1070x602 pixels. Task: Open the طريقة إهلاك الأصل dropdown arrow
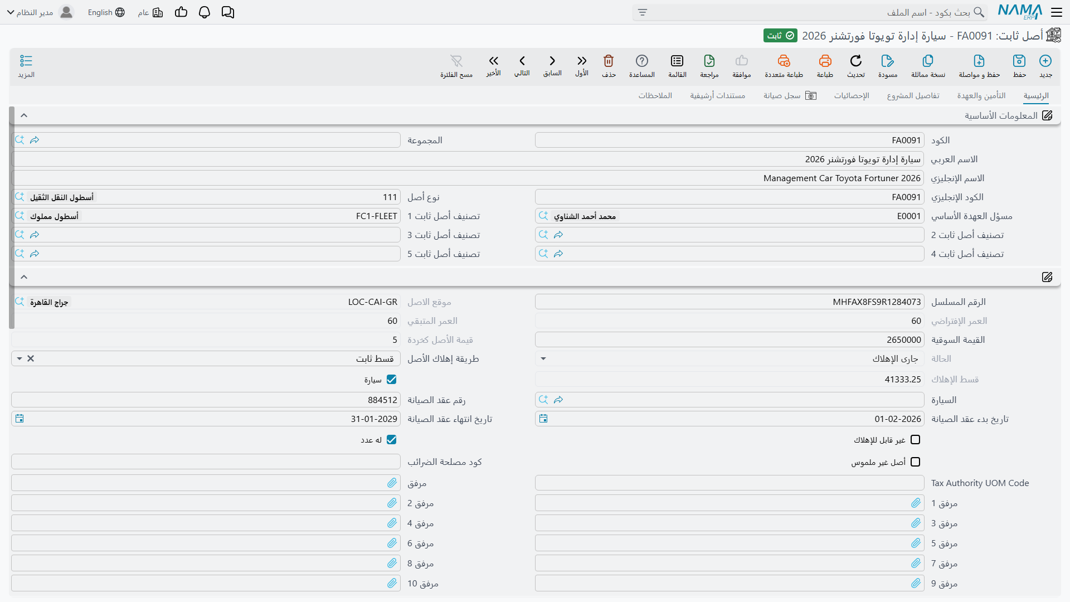click(x=20, y=358)
